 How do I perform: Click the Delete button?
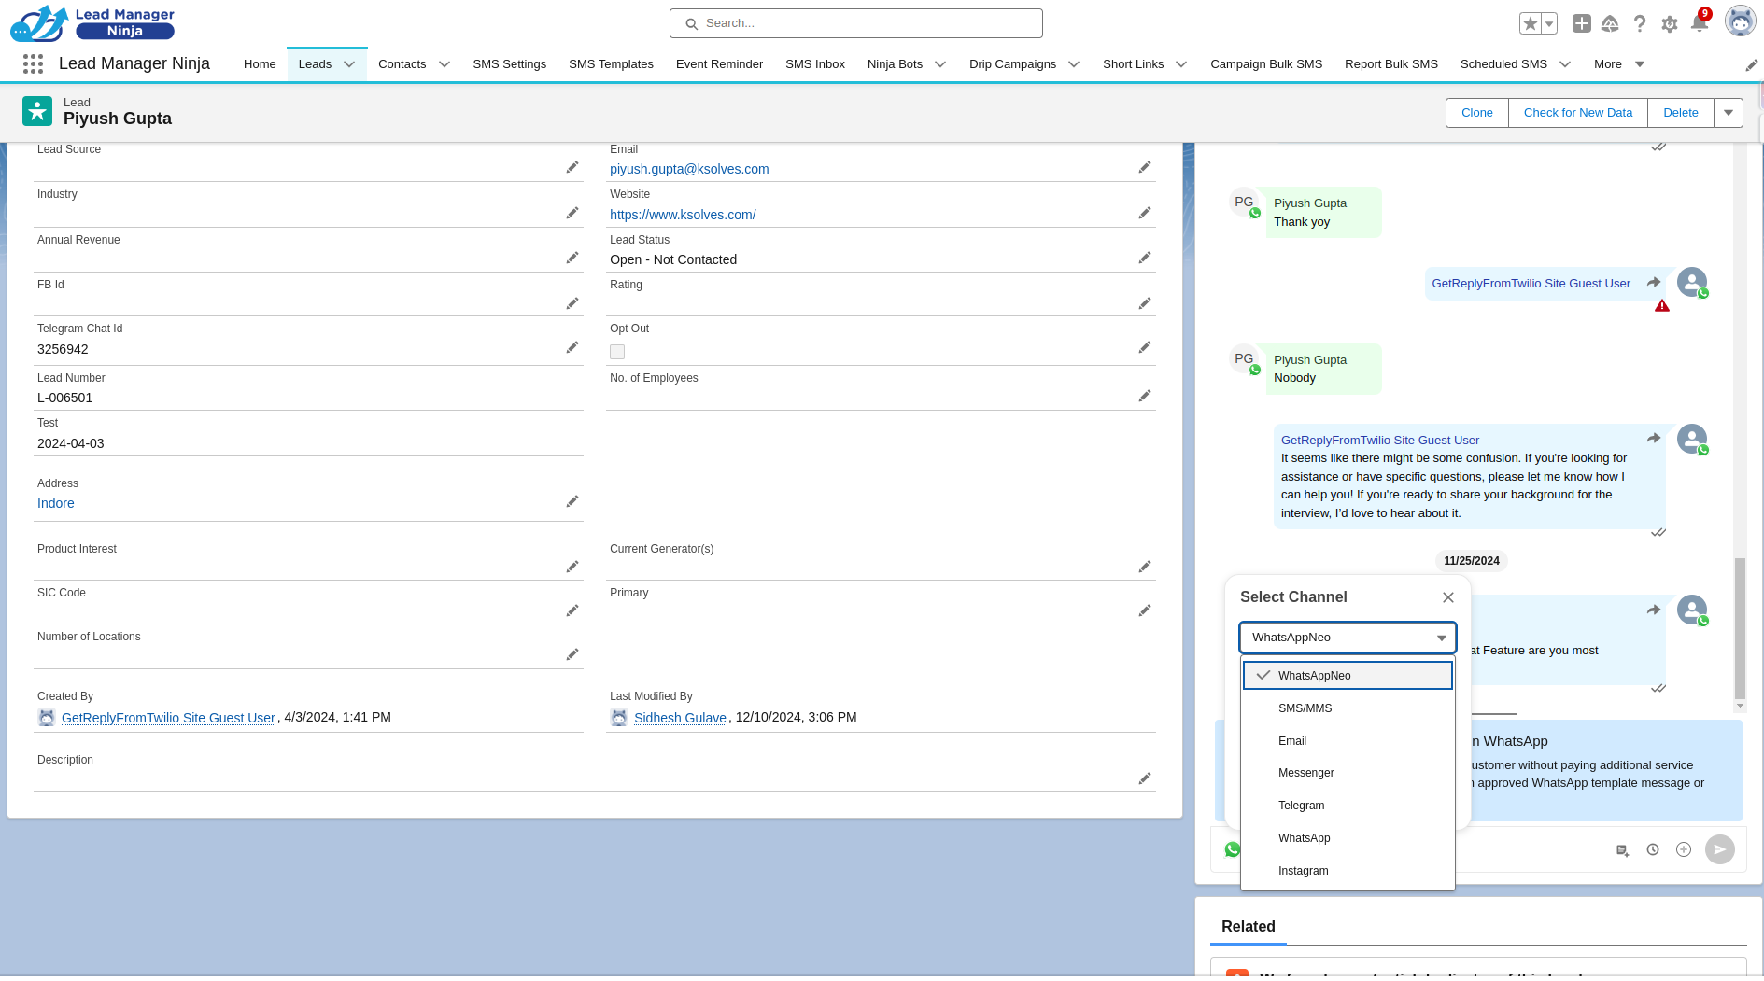(x=1681, y=113)
